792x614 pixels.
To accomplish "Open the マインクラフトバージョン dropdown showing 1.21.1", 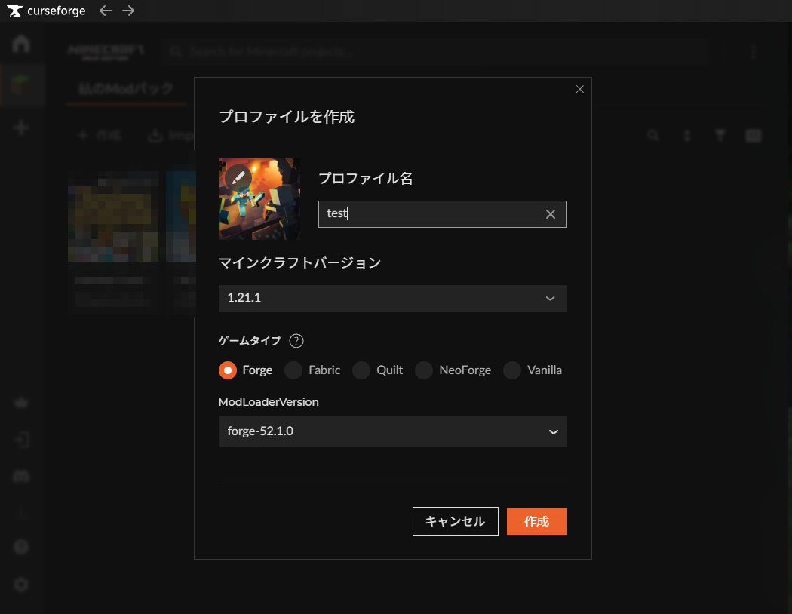I will pyautogui.click(x=392, y=299).
